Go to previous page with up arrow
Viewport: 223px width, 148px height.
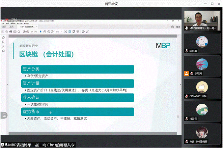pos(25,32)
